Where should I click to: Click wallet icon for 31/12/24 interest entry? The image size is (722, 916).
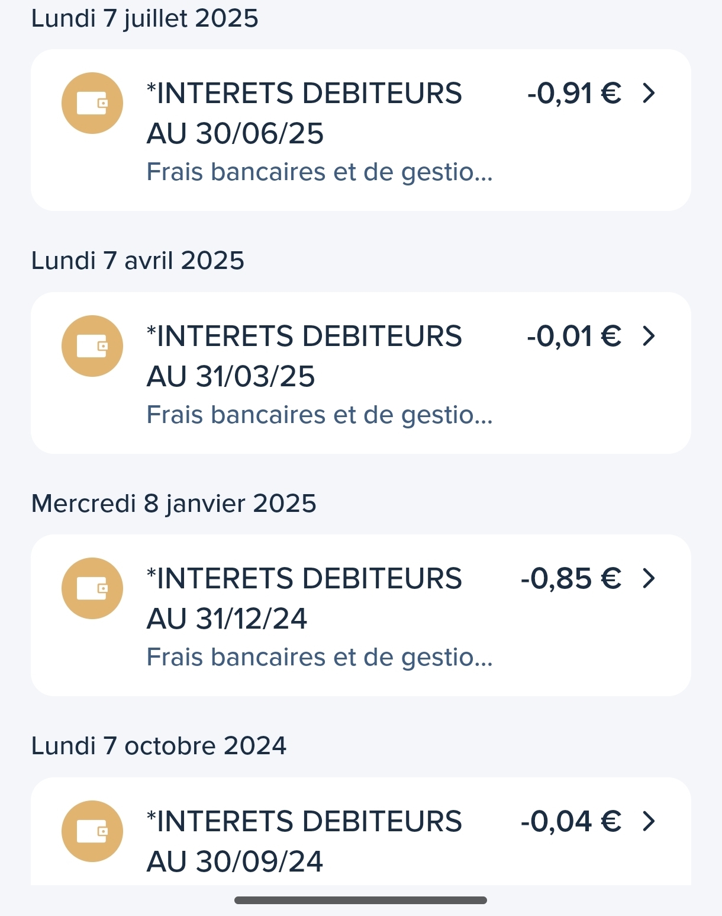pyautogui.click(x=92, y=588)
